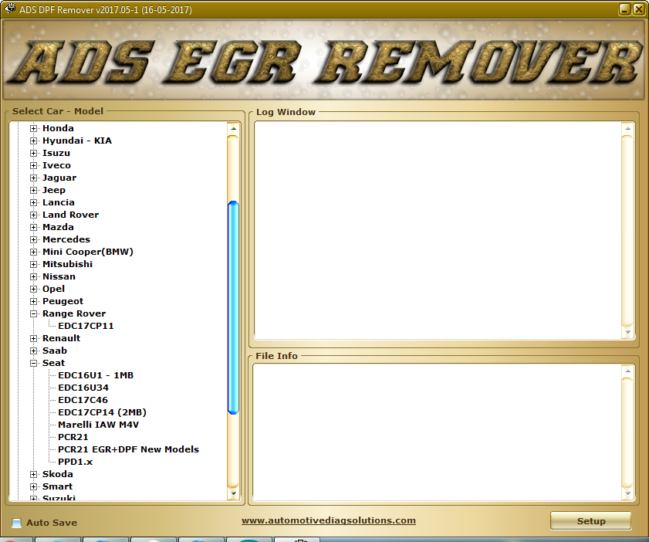This screenshot has width=649, height=542.
Task: Select EDC17CP11 under Range Rover
Action: [x=86, y=326]
